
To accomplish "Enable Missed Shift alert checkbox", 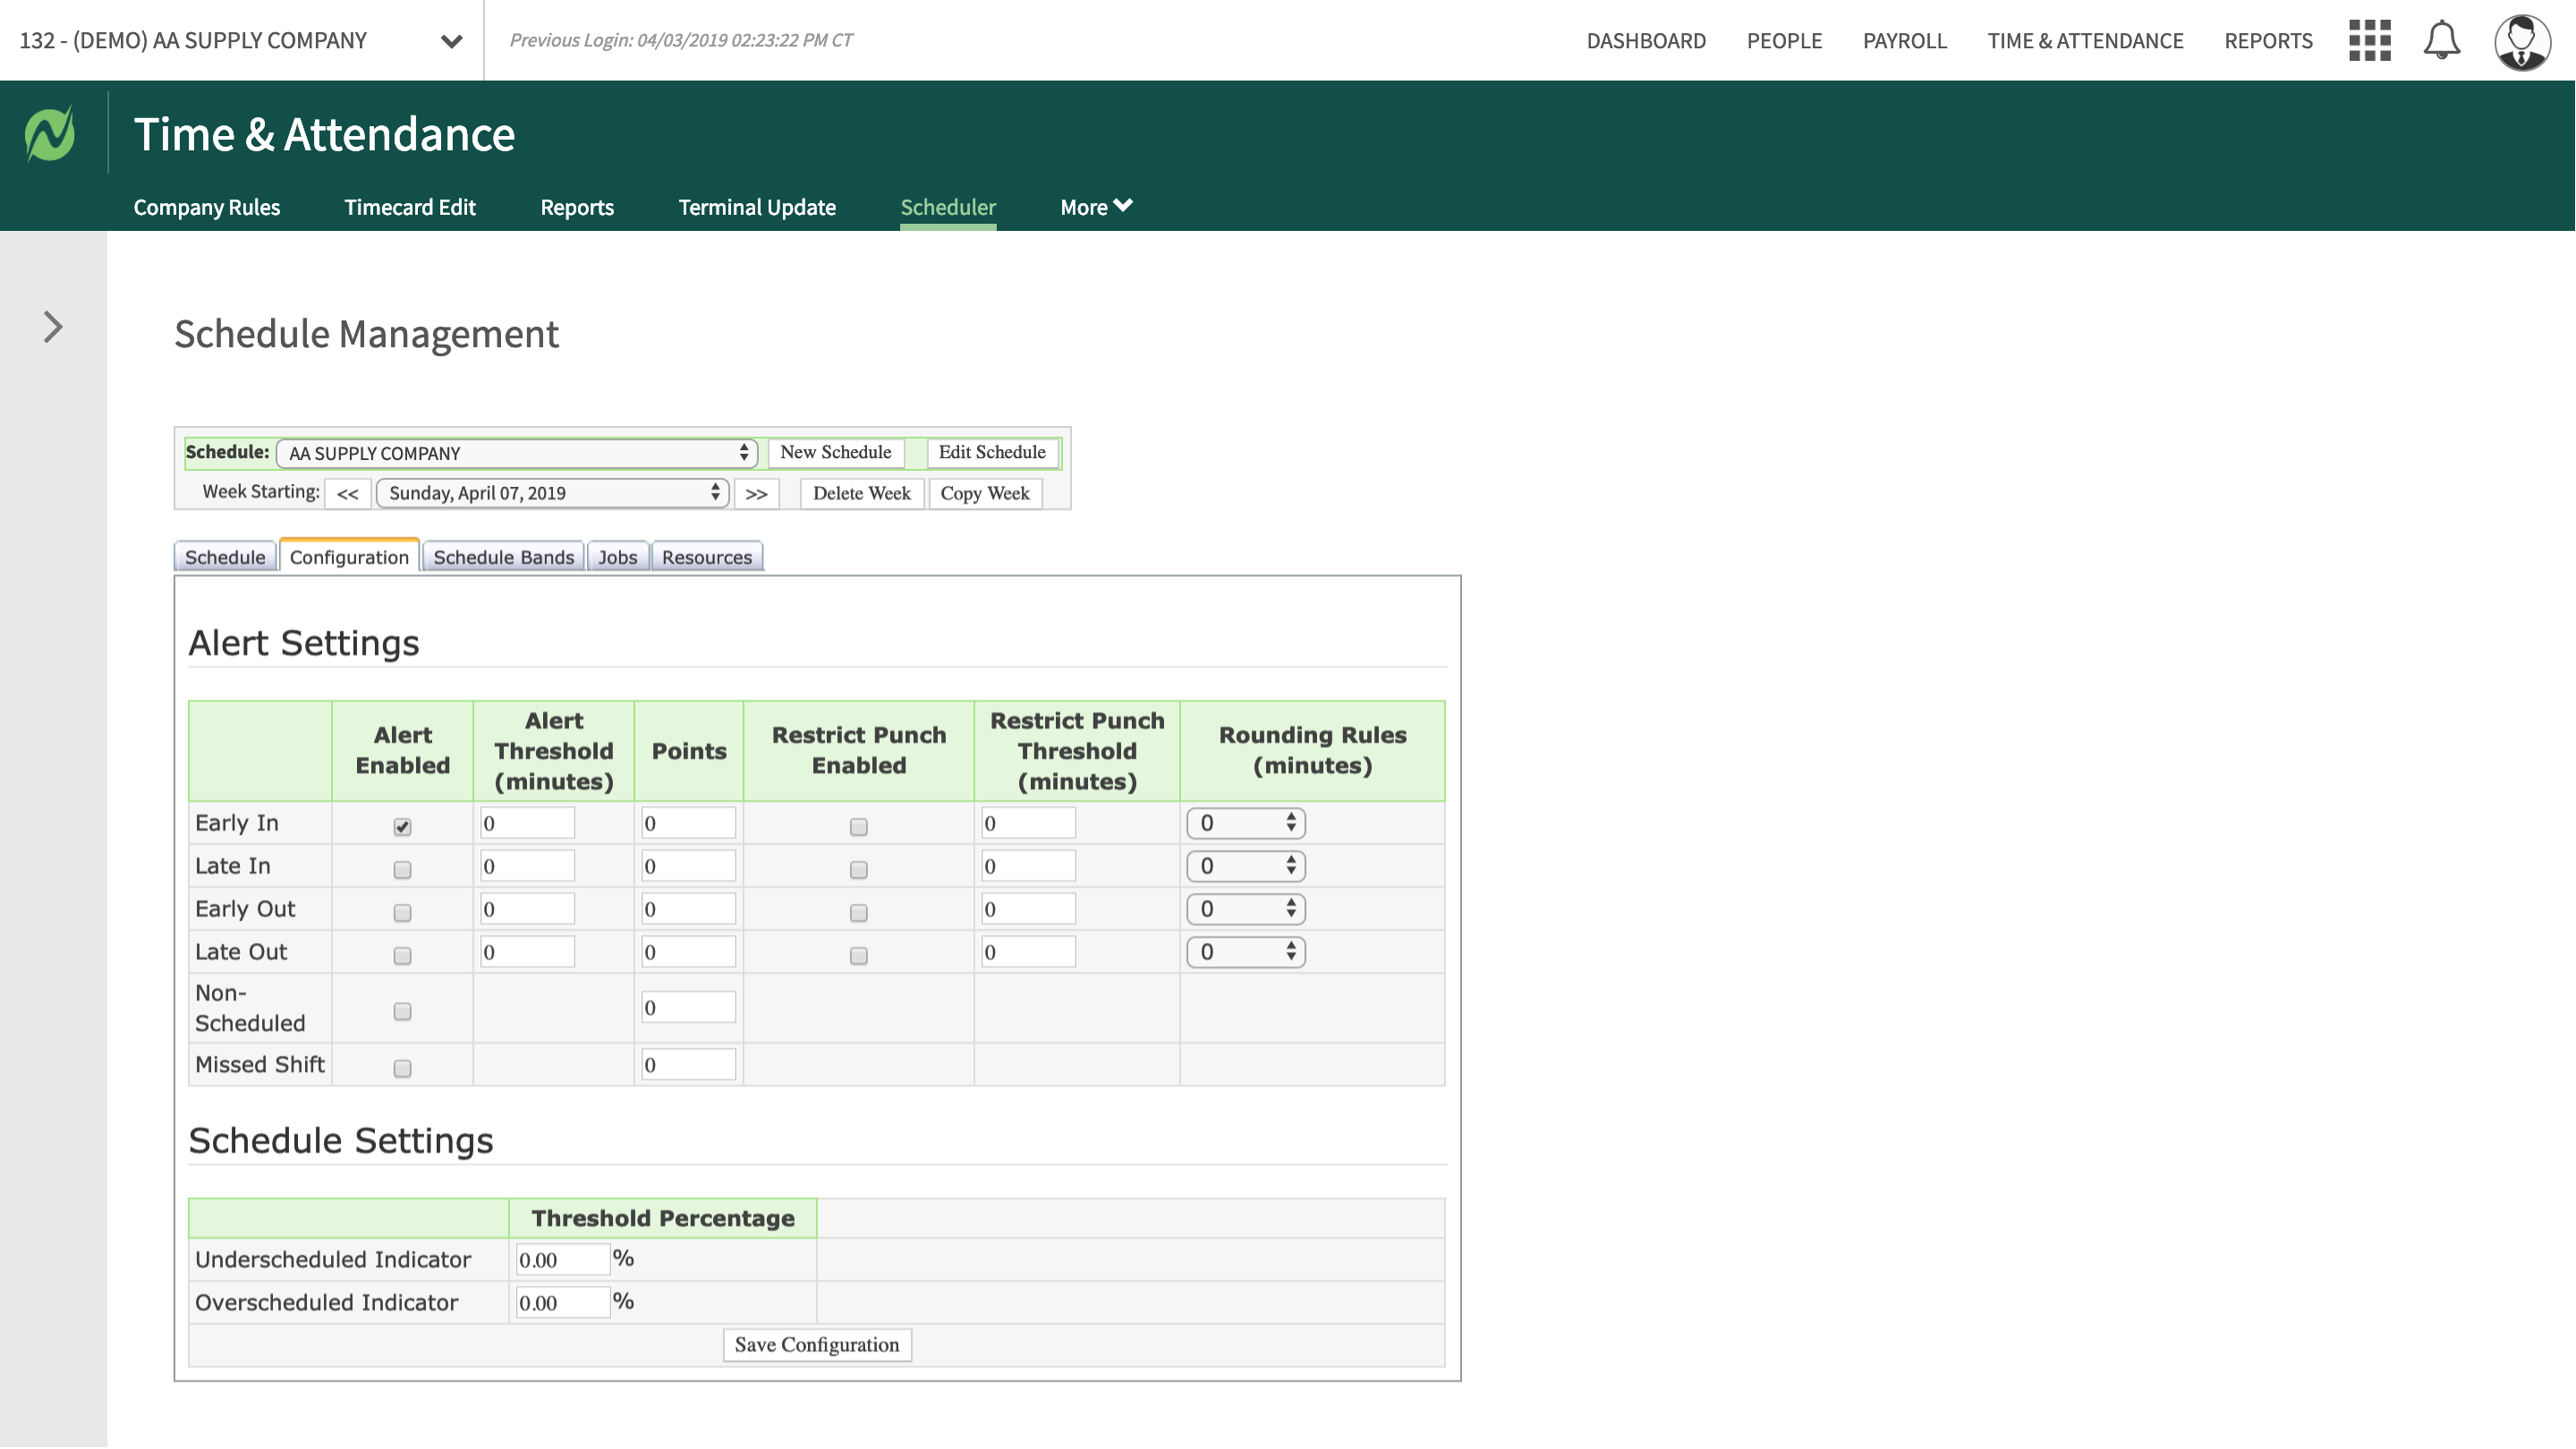I will coord(402,1069).
